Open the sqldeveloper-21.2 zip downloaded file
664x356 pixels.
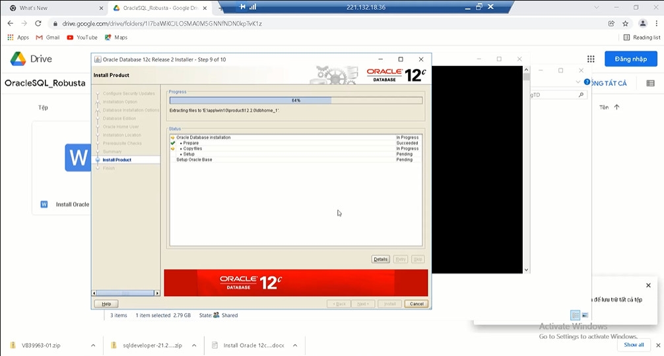click(x=152, y=345)
